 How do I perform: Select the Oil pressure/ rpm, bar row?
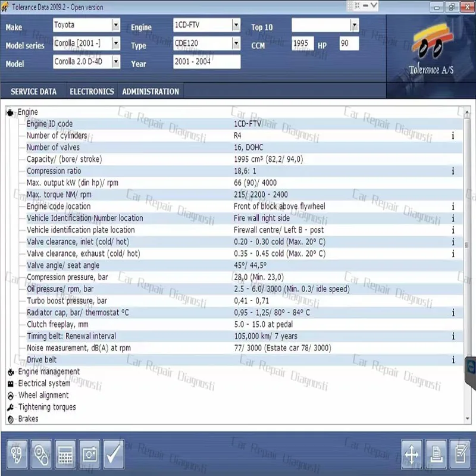coord(245,289)
